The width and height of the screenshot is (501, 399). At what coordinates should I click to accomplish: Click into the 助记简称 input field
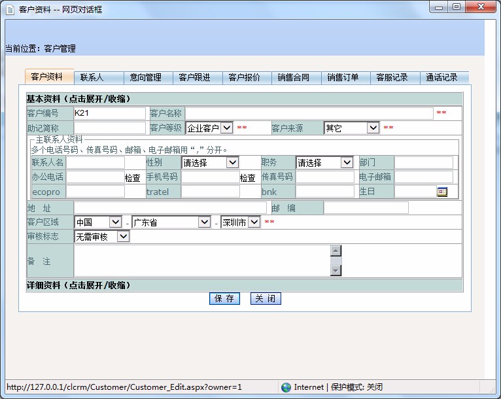pos(110,128)
